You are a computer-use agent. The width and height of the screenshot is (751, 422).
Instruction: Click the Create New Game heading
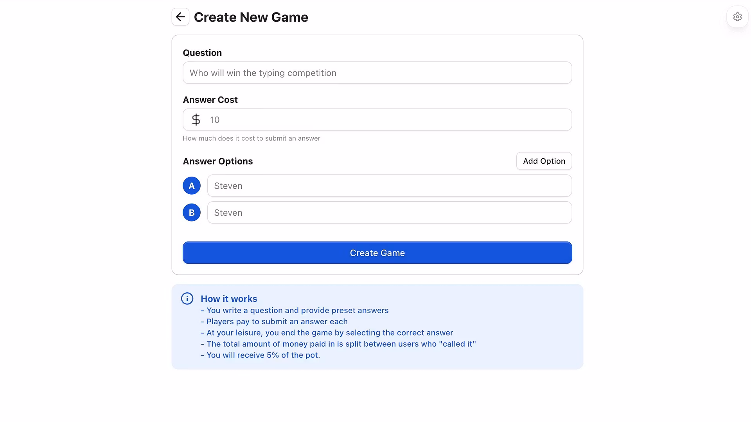(251, 17)
